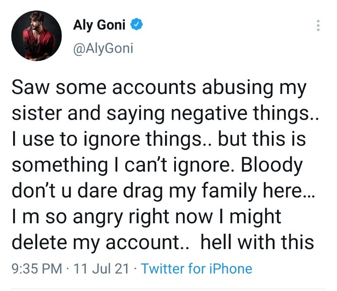Click the 9:35 PM timestamp
Screen dimensions: 337x291
[36, 268]
